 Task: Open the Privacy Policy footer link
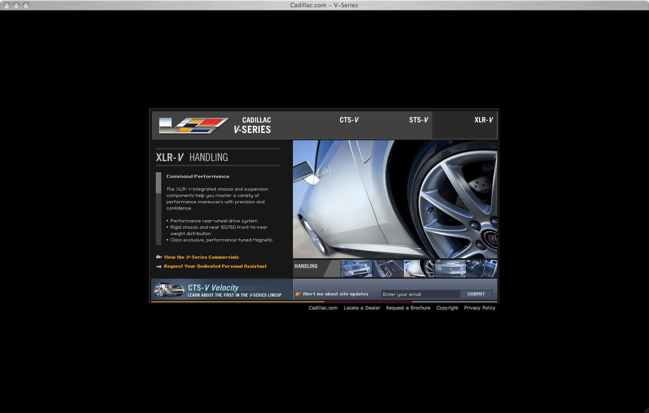point(480,308)
